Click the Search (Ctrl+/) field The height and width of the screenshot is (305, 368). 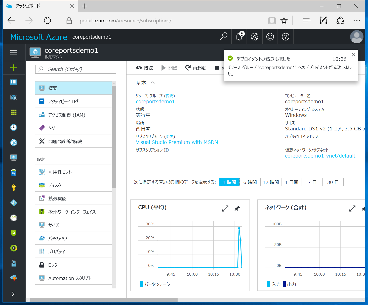pyautogui.click(x=76, y=69)
